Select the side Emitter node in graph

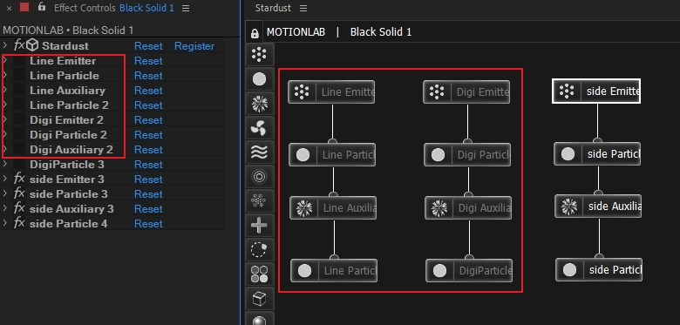point(595,91)
